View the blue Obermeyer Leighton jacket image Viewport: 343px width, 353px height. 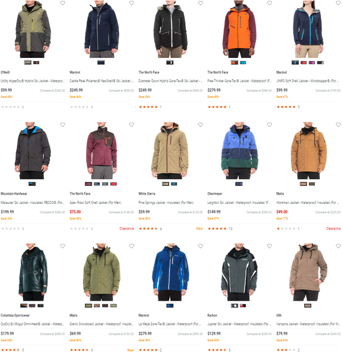pos(239,150)
